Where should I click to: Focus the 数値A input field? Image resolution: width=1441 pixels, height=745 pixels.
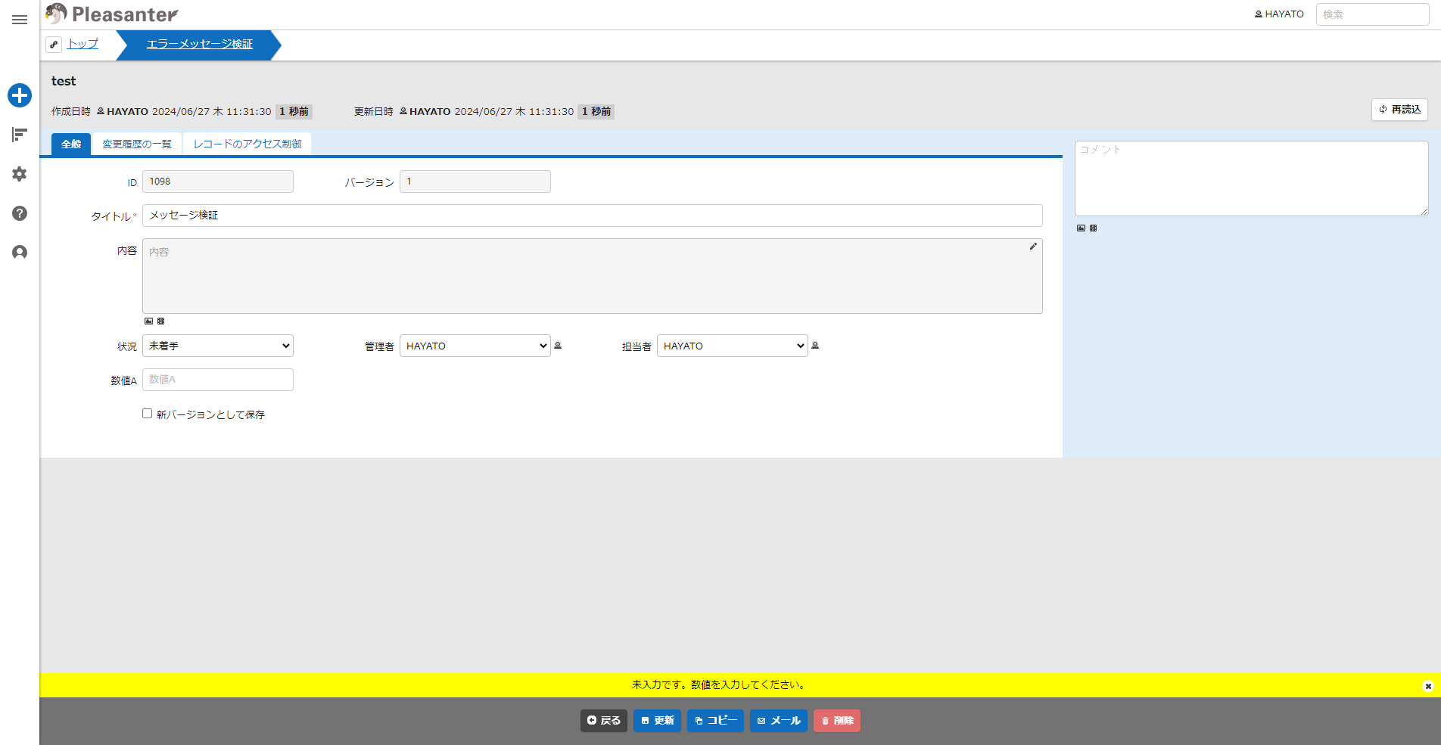[x=218, y=380]
